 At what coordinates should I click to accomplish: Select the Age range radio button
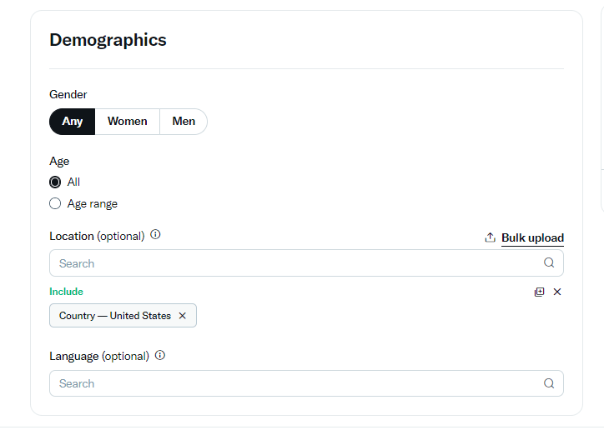coord(55,203)
